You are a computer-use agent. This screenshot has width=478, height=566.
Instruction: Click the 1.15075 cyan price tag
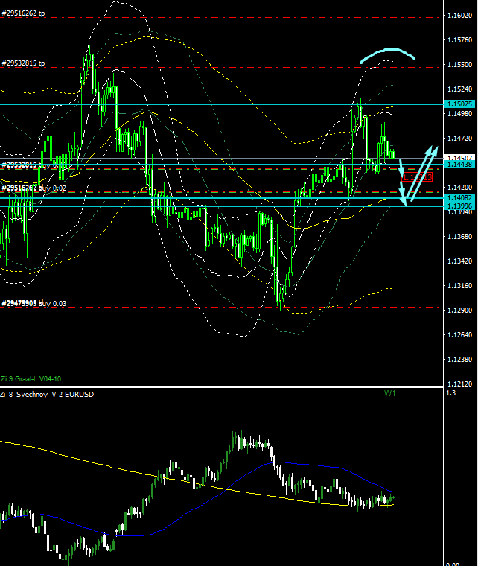tap(459, 104)
